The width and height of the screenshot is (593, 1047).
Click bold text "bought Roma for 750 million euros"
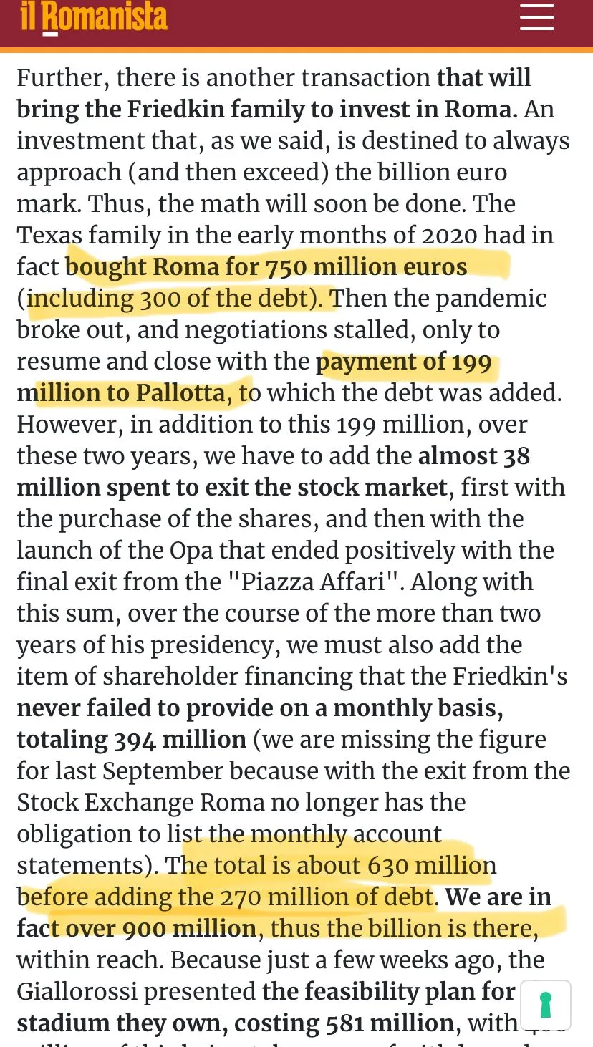[266, 267]
